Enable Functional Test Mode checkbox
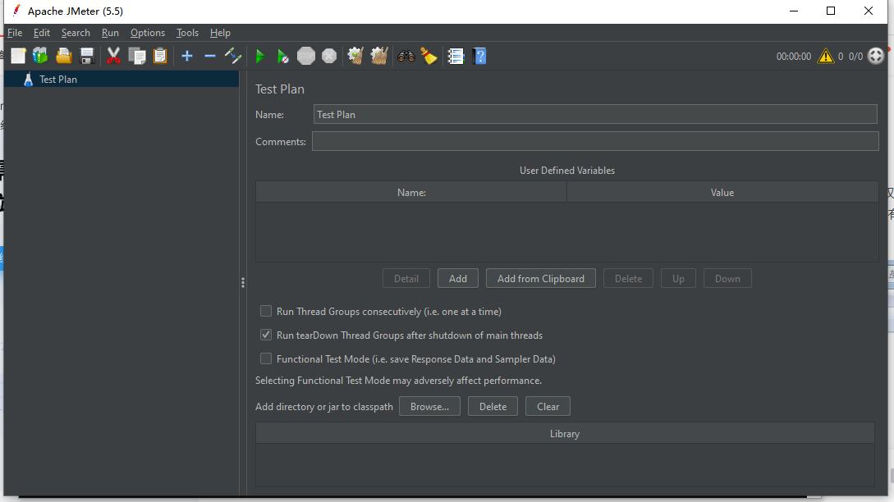 pos(266,359)
